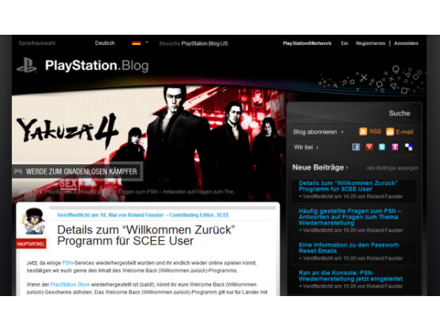This screenshot has height=330, width=440.
Task: Open the language dropdown arrow
Action: coord(146,43)
